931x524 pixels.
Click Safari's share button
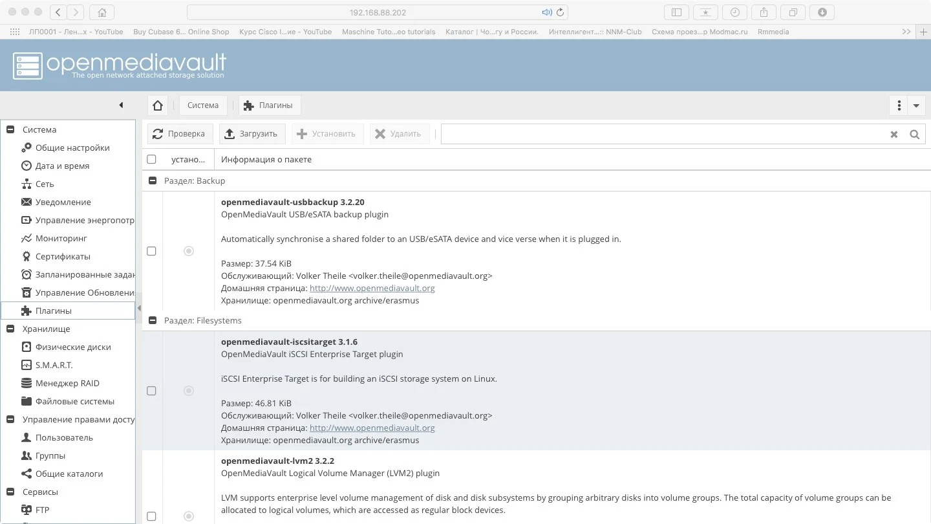764,12
